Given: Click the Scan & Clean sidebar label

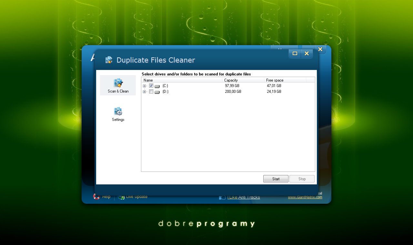Looking at the screenshot, I should point(118,91).
